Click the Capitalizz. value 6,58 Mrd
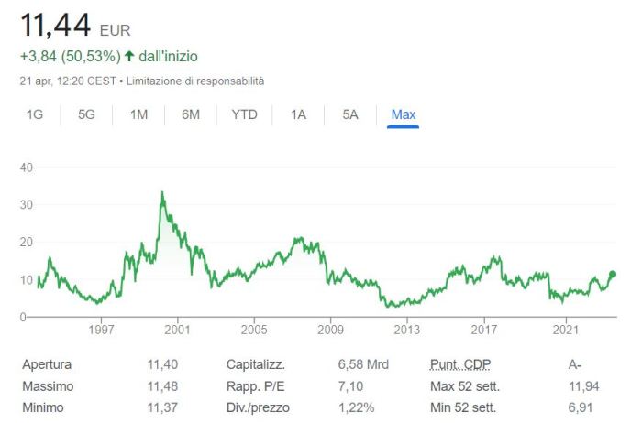 (x=363, y=364)
